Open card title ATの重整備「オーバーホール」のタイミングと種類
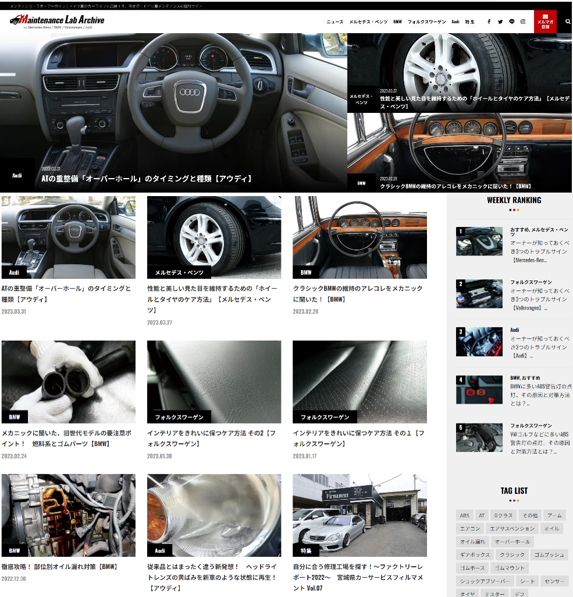This screenshot has width=573, height=597. click(66, 294)
